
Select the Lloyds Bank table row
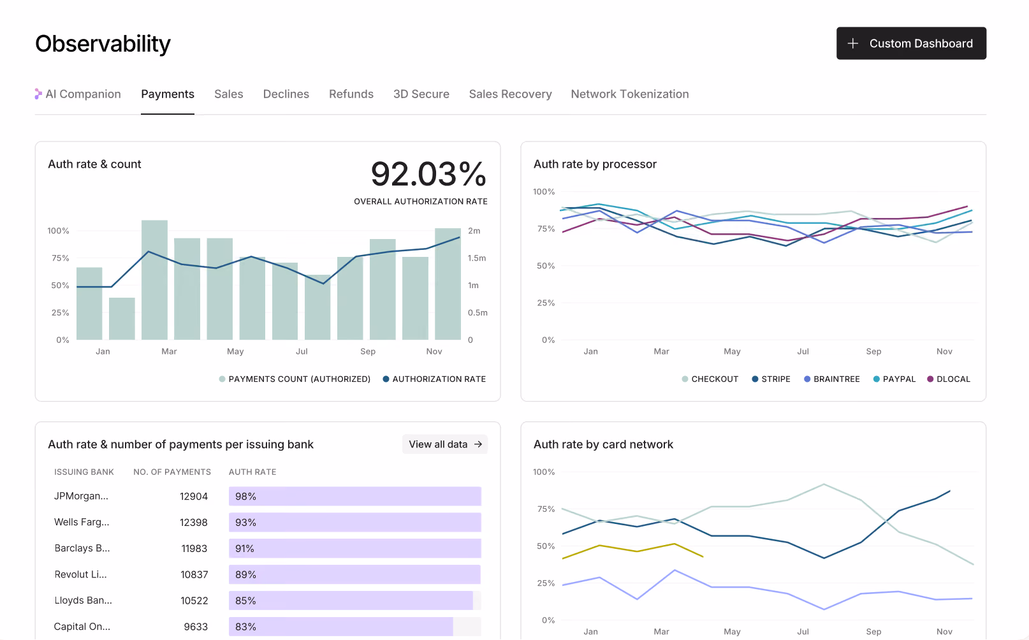point(268,600)
